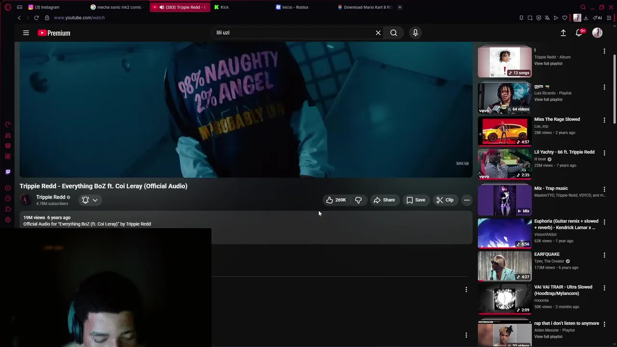Image resolution: width=617 pixels, height=347 pixels.
Task: Open the YouTube upload/create button
Action: [563, 33]
